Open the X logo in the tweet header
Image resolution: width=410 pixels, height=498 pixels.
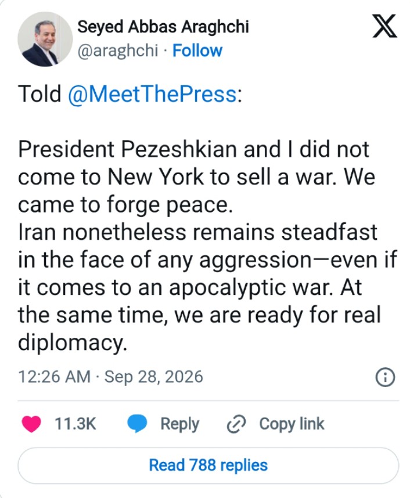coord(384,26)
